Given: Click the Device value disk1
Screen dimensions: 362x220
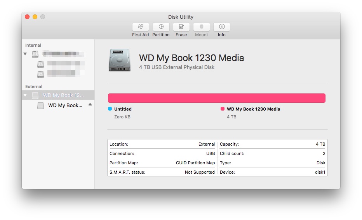Looking at the screenshot, I should [x=320, y=172].
